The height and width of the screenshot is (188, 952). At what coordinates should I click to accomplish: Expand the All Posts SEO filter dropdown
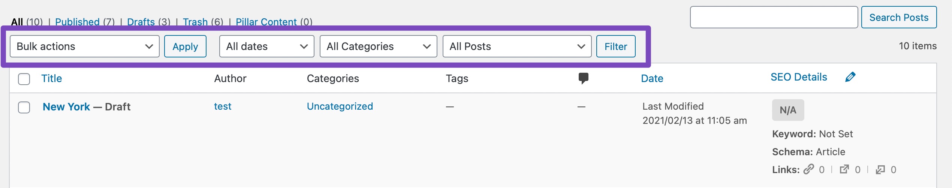[517, 46]
